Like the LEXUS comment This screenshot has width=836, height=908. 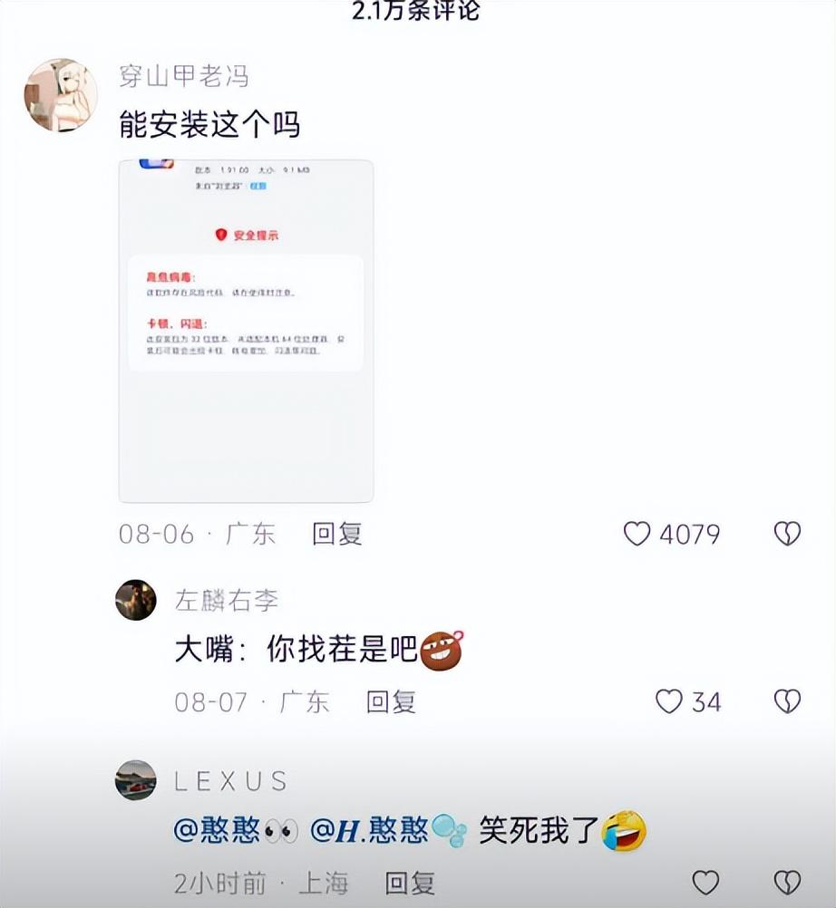click(x=705, y=883)
